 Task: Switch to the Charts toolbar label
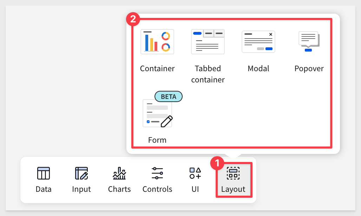point(119,189)
